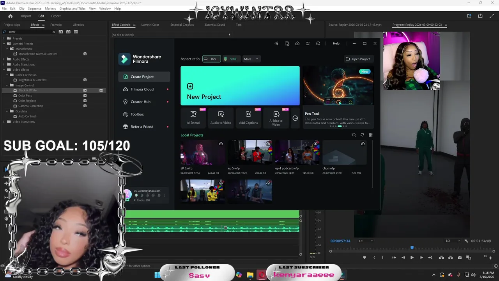Open the Toolbox sidebar item
The height and width of the screenshot is (281, 499).
144,114
